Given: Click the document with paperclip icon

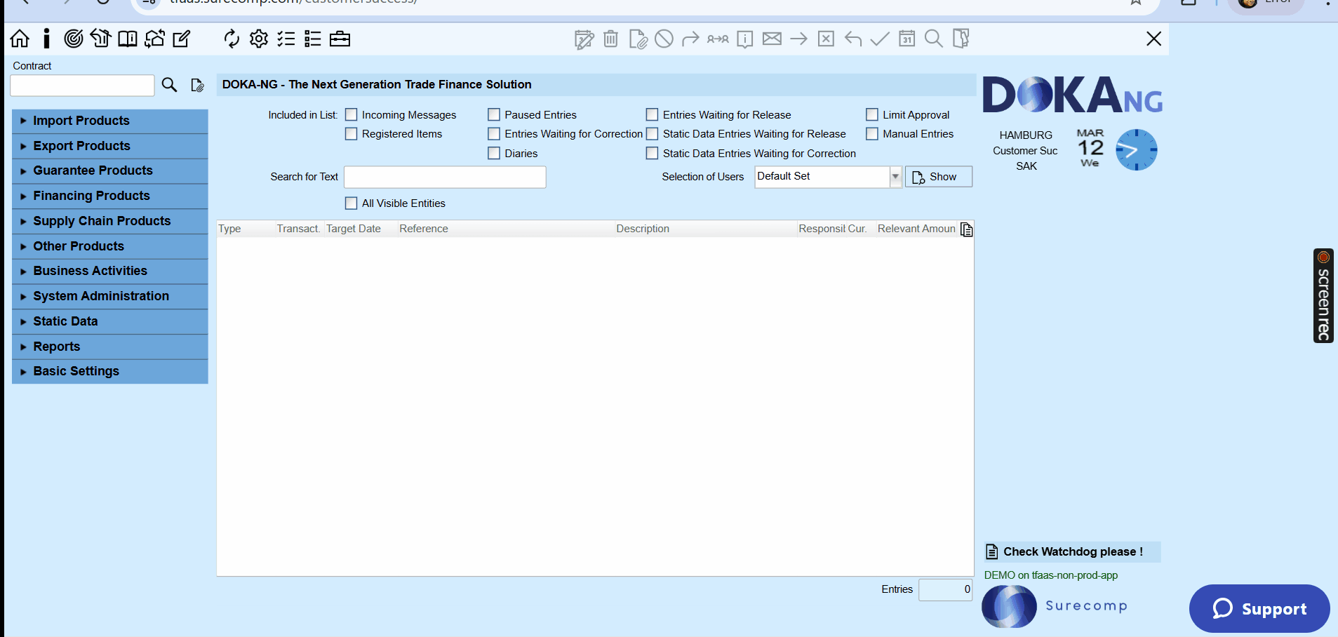Looking at the screenshot, I should 638,39.
